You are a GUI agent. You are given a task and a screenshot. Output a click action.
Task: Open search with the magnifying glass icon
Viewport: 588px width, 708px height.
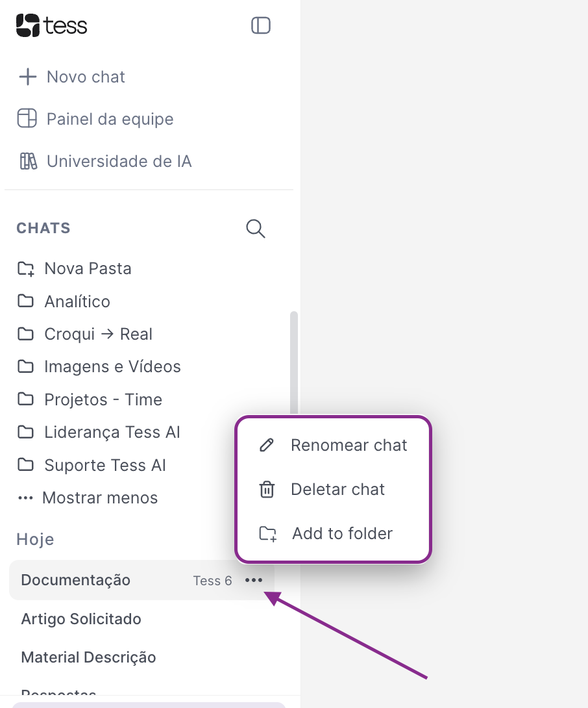254,229
